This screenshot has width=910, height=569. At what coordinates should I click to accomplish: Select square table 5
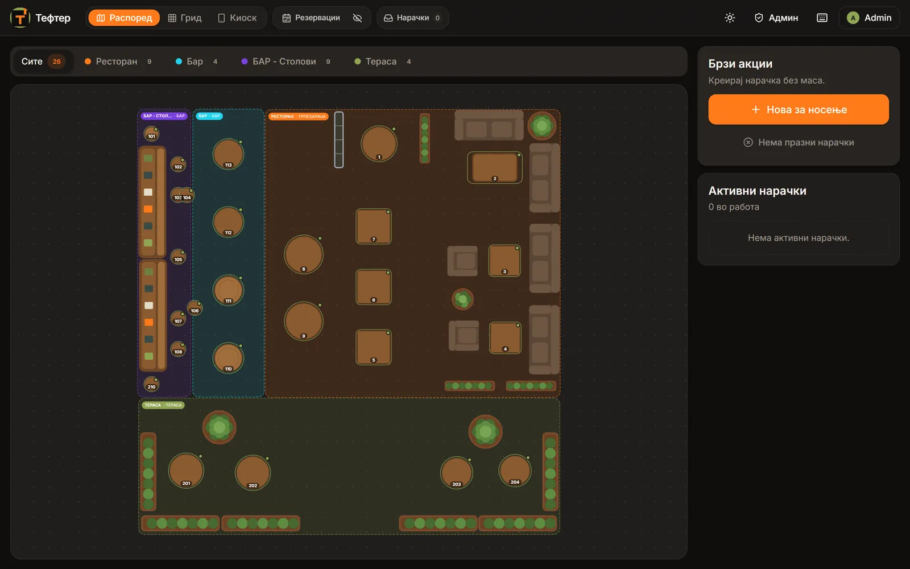tap(374, 347)
